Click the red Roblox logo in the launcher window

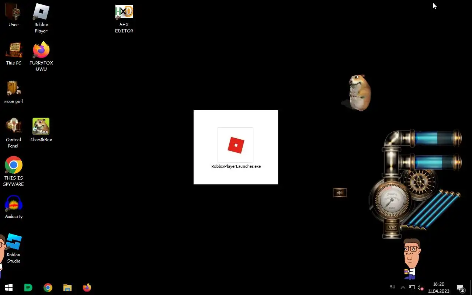(x=236, y=145)
